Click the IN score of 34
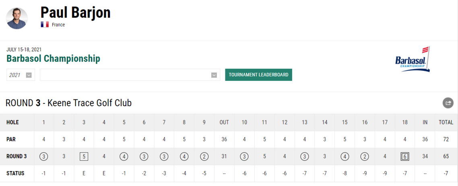458x186 pixels. tap(425, 157)
